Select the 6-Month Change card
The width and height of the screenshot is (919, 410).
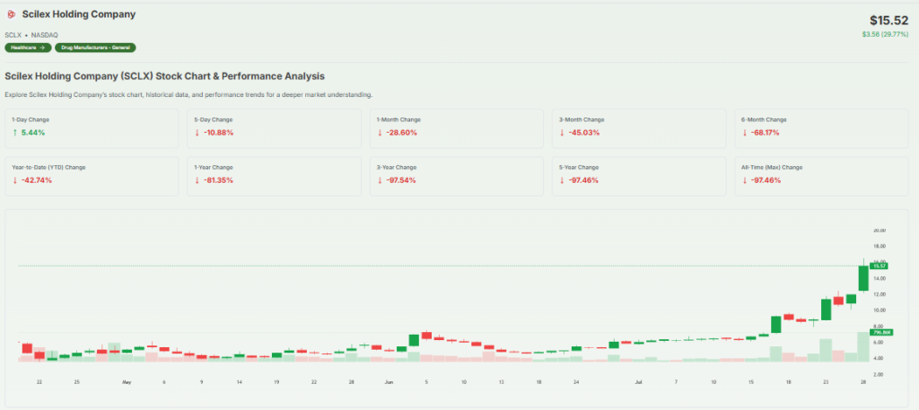(x=822, y=128)
